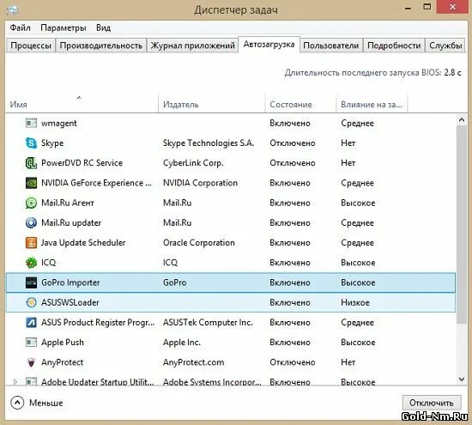Open the Файл menu
Image resolution: width=472 pixels, height=425 pixels.
click(21, 27)
